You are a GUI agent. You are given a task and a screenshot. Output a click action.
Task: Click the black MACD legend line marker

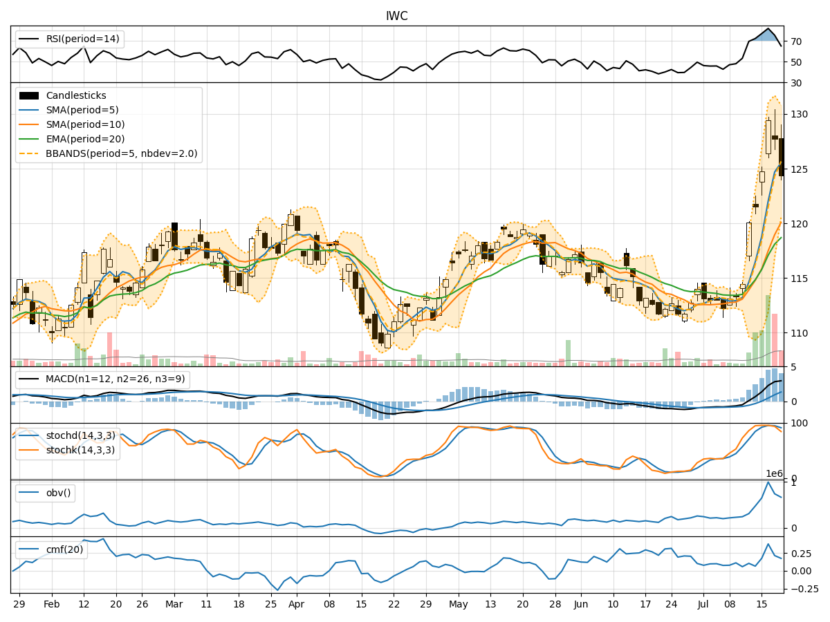tap(29, 380)
